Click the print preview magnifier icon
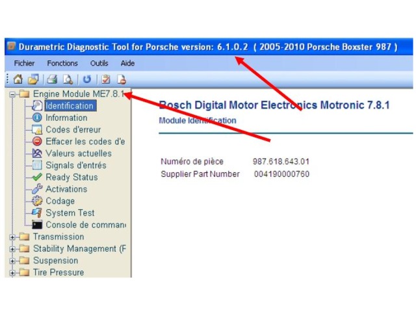Image resolution: width=416 pixels, height=312 pixels. (x=68, y=79)
